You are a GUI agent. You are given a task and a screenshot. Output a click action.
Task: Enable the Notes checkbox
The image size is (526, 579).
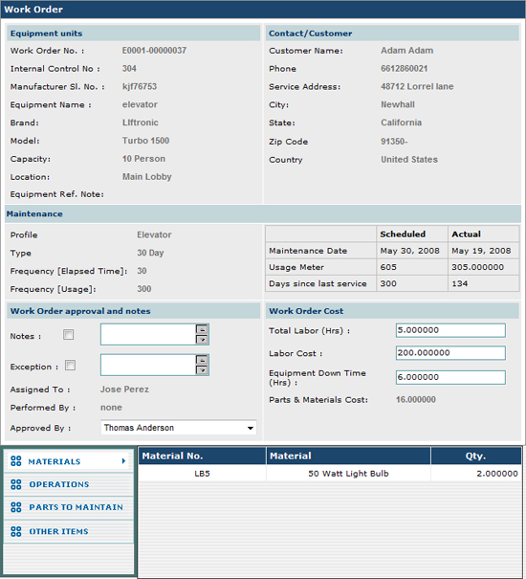pos(68,335)
